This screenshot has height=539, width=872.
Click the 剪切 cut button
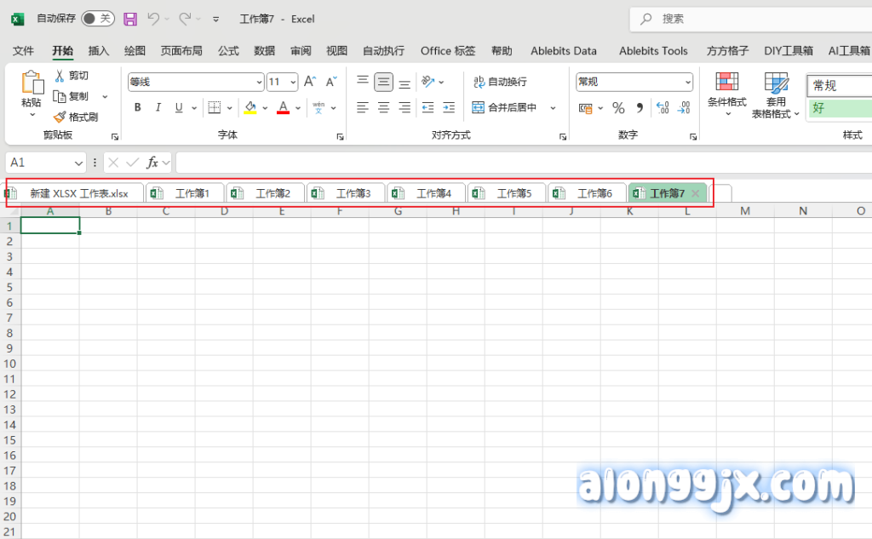pyautogui.click(x=72, y=76)
